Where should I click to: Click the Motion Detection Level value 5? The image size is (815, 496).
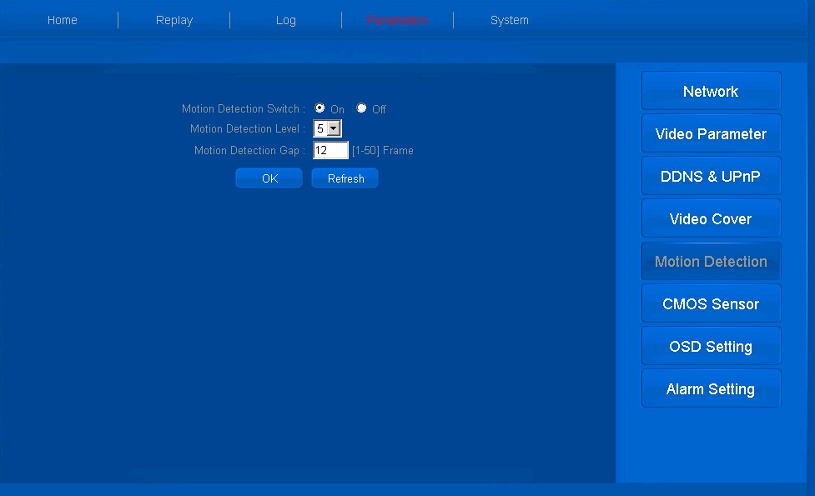[x=320, y=129]
